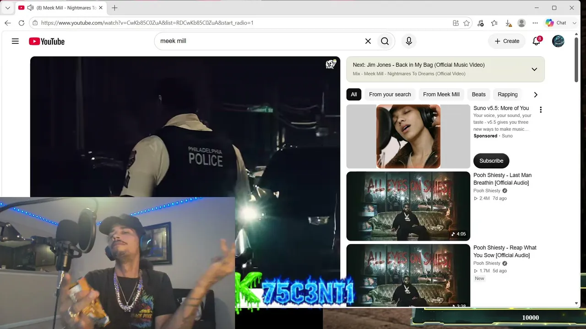Image resolution: width=586 pixels, height=329 pixels.
Task: Add this page to favorites
Action: 467,23
